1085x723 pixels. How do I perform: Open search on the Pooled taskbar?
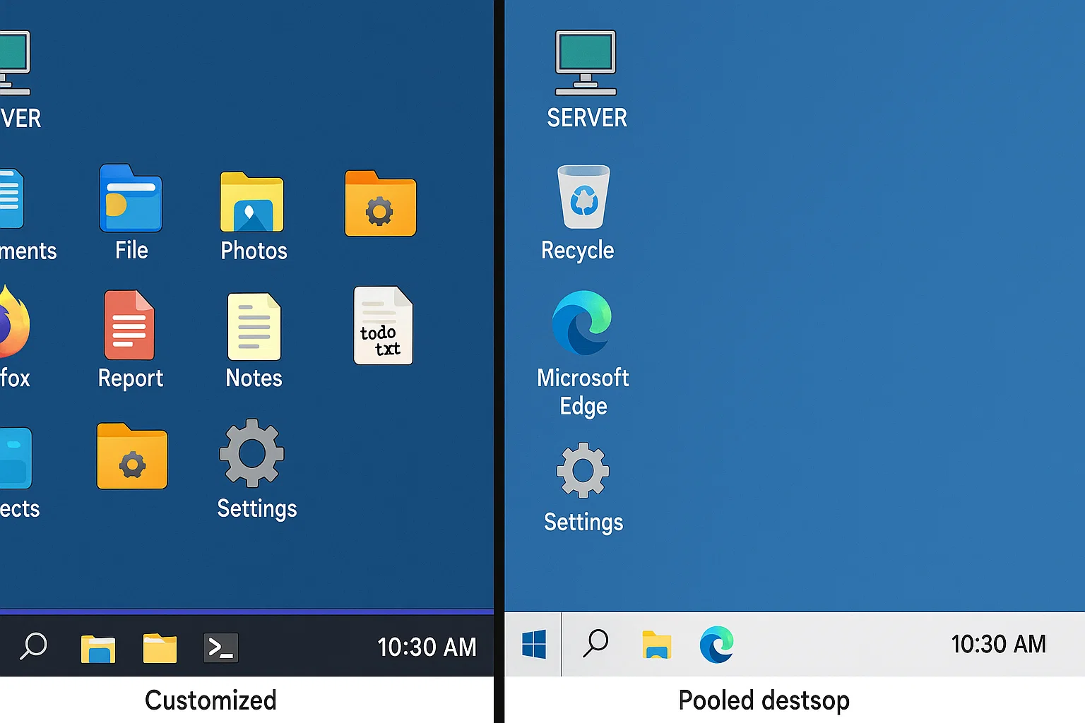pos(595,645)
